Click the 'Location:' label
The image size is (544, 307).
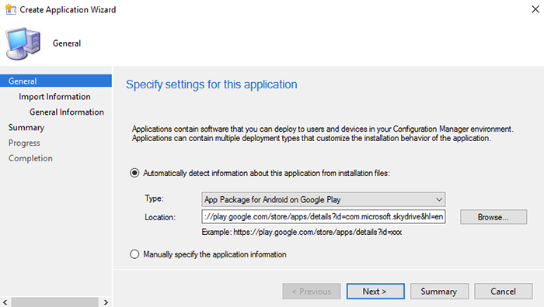click(160, 217)
